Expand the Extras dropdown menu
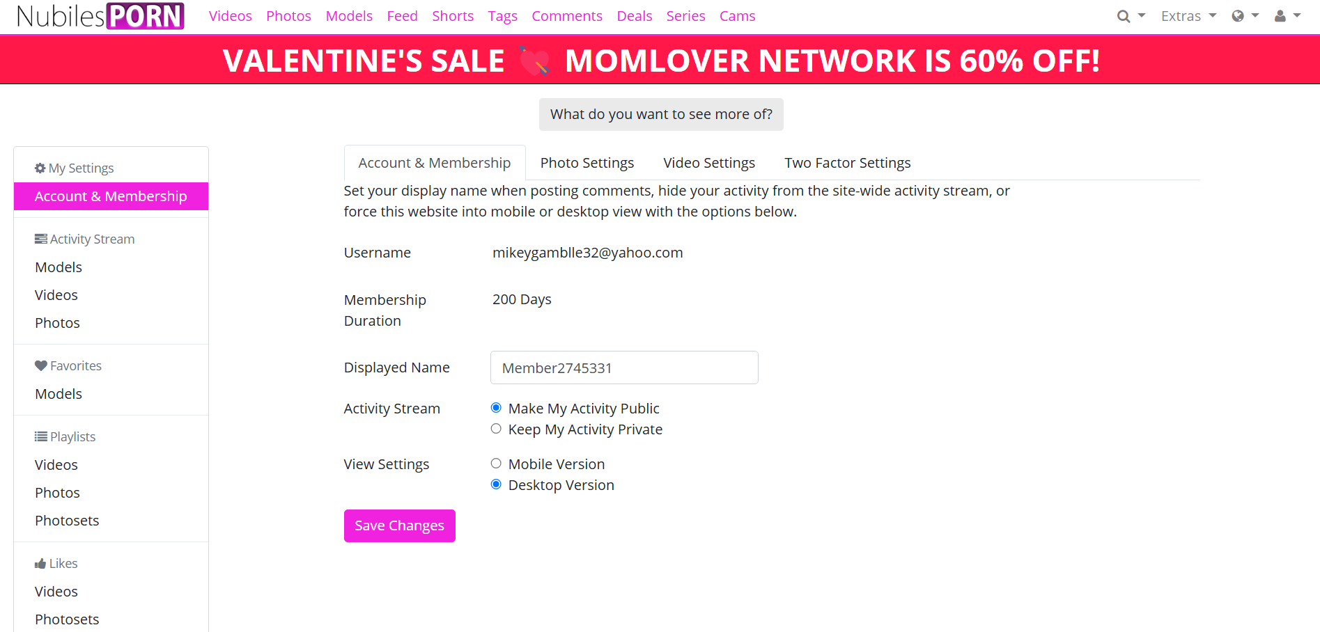 [x=1188, y=16]
